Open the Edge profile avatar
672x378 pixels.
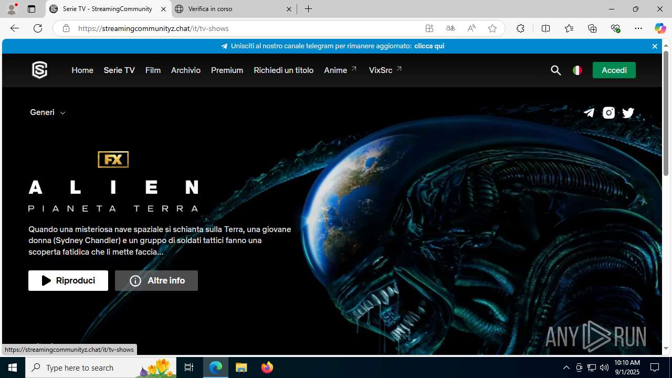click(x=12, y=9)
